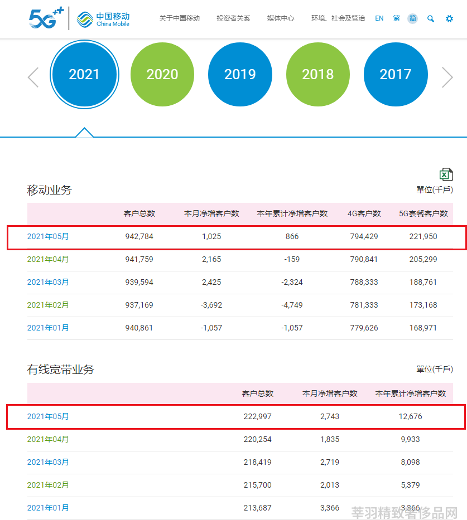
Task: Click 單位(千戶) label above 移动业务 table
Action: click(x=435, y=189)
